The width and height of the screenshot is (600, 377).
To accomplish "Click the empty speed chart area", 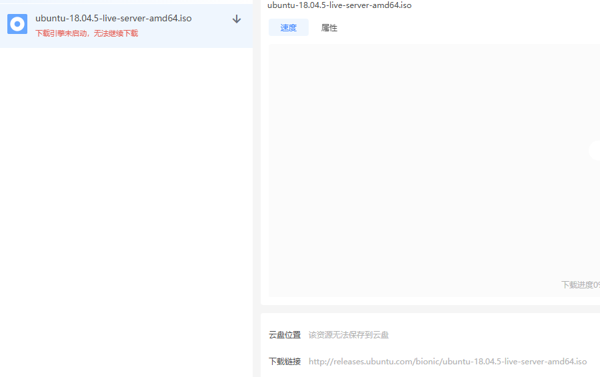I will (427, 167).
